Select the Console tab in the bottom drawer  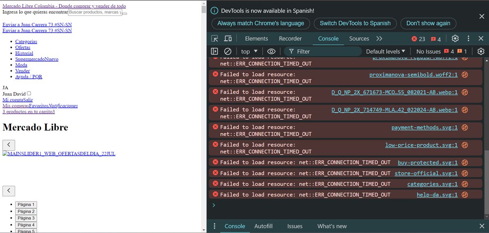coord(235,226)
